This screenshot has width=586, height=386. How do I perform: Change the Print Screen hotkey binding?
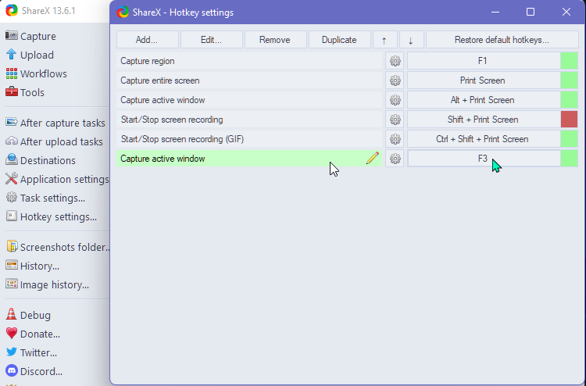coord(483,80)
